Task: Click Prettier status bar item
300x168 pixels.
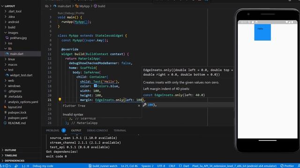Action: coord(287,166)
